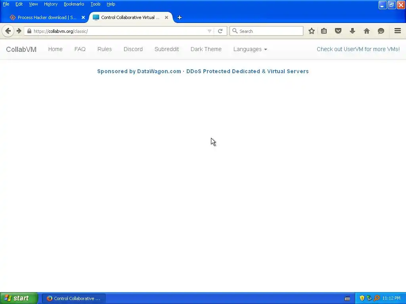406x304 pixels.
Task: Click the padlock site security icon
Action: tap(29, 31)
